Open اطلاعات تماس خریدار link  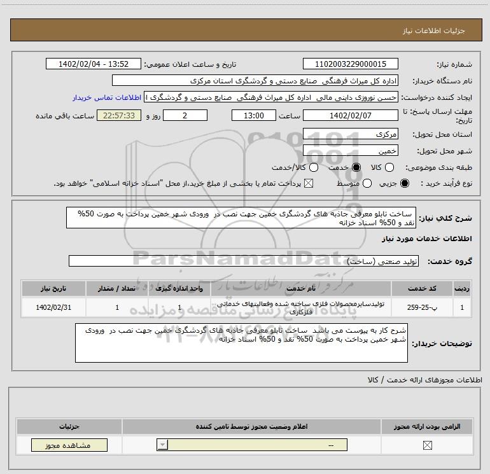tap(107, 97)
